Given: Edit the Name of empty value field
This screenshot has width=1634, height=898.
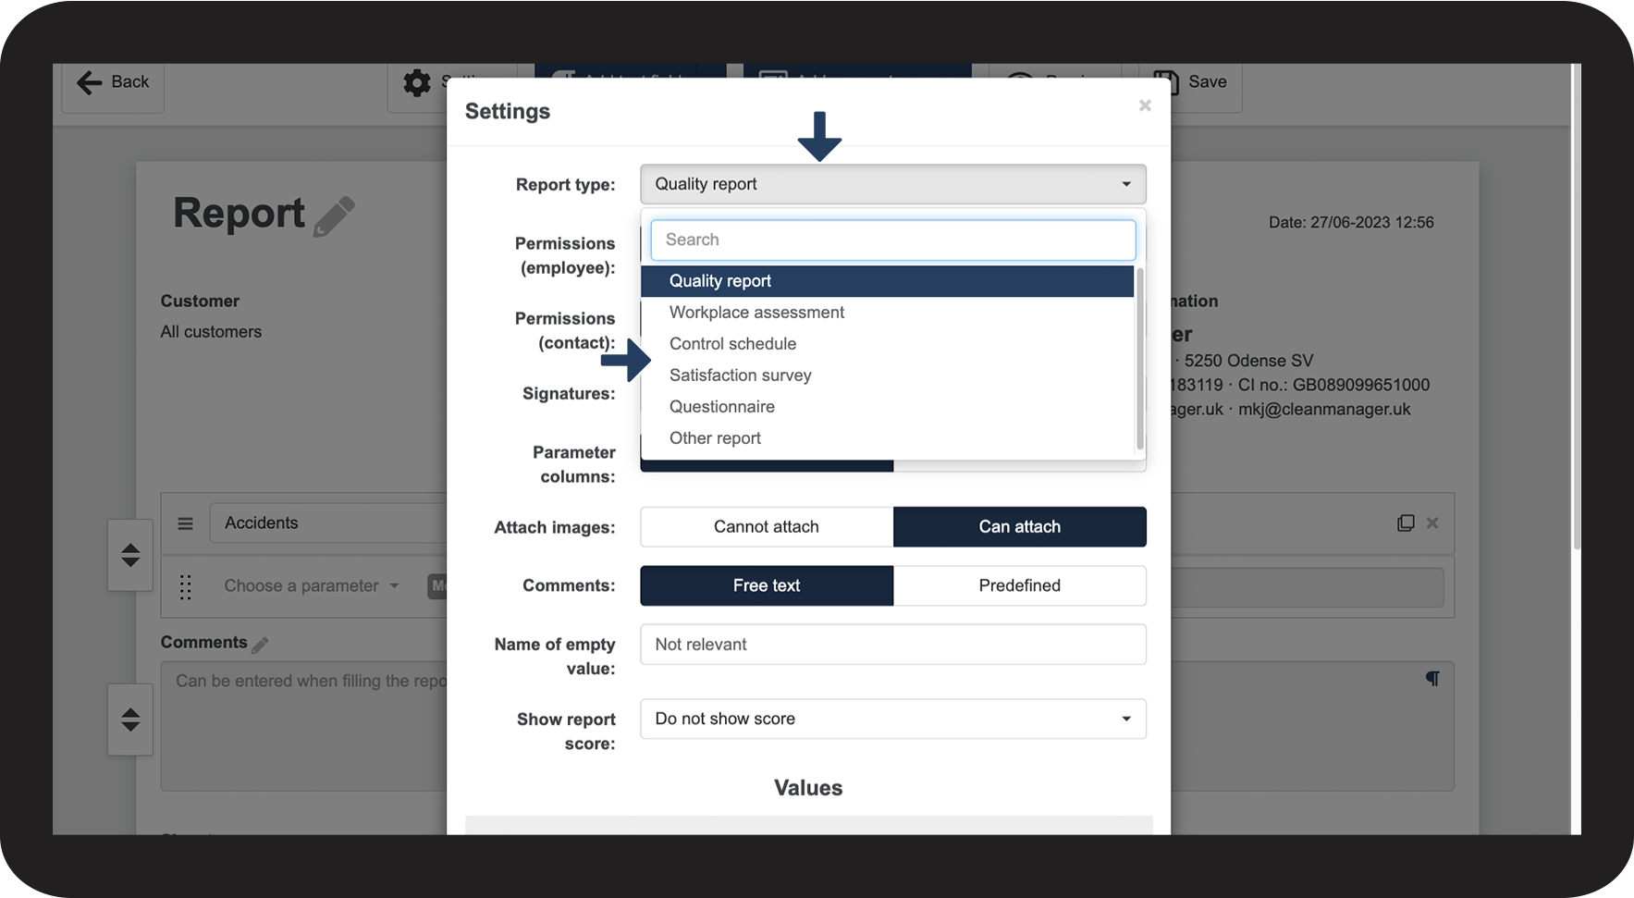Looking at the screenshot, I should 892,645.
